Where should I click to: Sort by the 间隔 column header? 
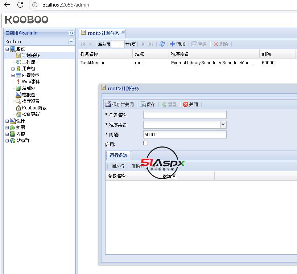277,54
